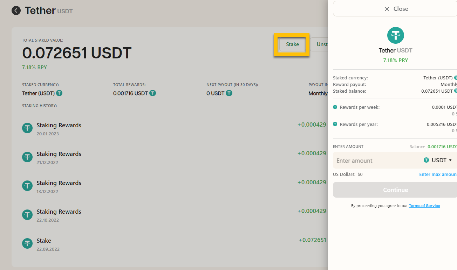457x270 pixels.
Task: Click the +0.072651 stake amount
Action: 312,240
